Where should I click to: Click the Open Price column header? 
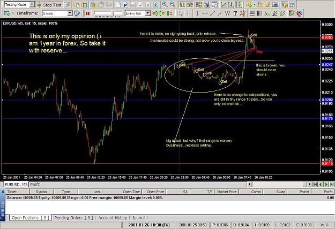point(154,192)
